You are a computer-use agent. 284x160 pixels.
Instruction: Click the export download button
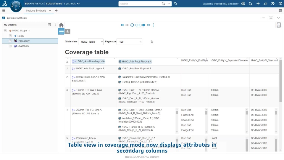click(x=67, y=31)
